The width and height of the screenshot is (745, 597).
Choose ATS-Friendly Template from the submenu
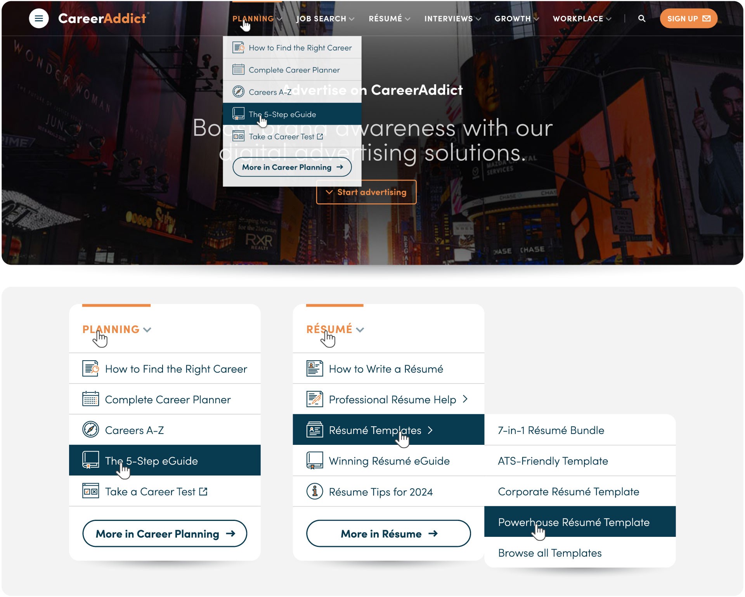(x=553, y=461)
